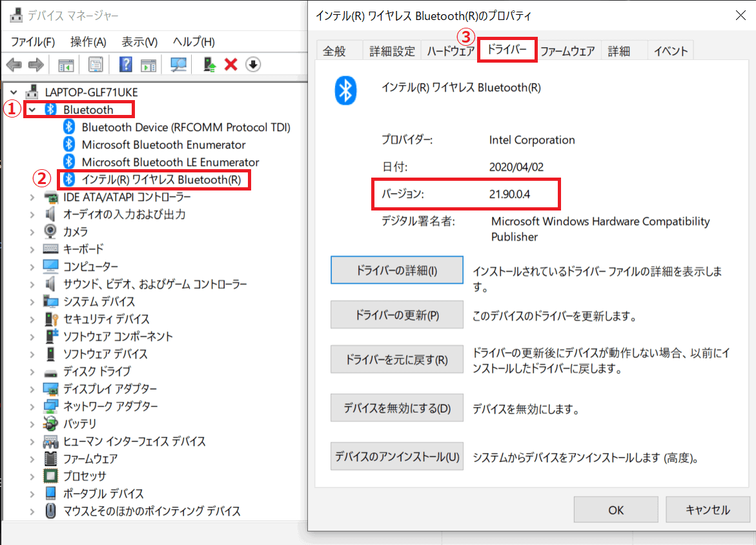Image resolution: width=756 pixels, height=545 pixels.
Task: Open the 表示(V) menu
Action: tap(139, 42)
